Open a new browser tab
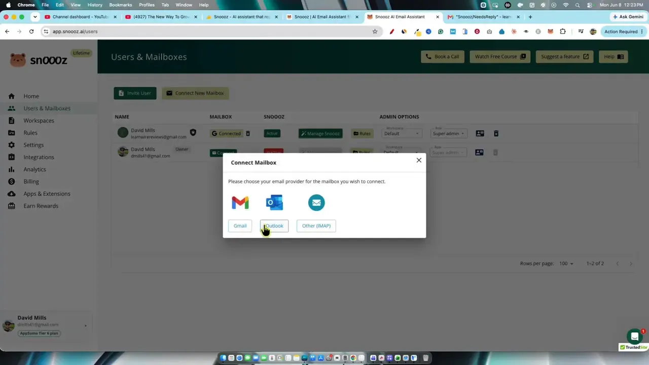The height and width of the screenshot is (365, 649). point(530,17)
